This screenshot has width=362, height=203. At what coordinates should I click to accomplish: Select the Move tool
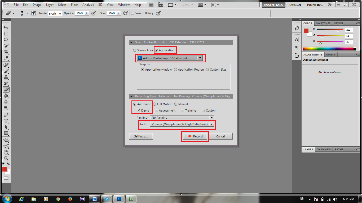pos(6,27)
